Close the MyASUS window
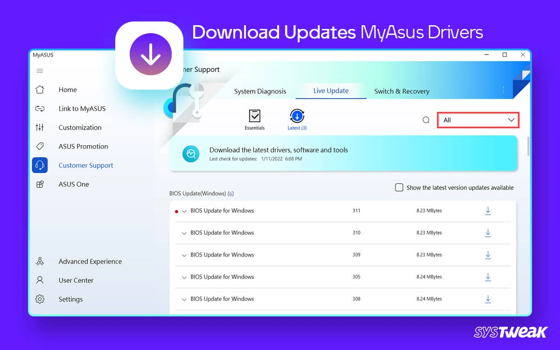This screenshot has height=350, width=560. (x=523, y=55)
